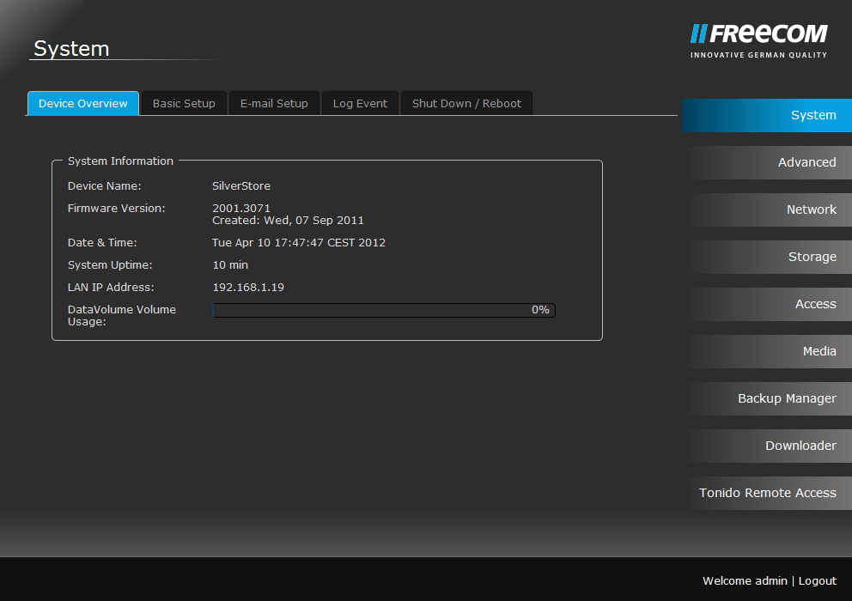View the Log Event tab
852x601 pixels.
point(360,103)
